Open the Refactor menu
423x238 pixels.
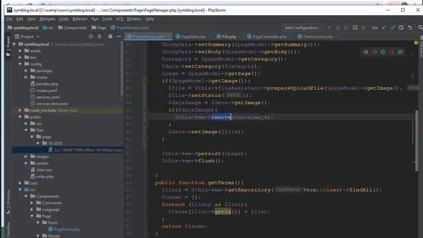point(80,19)
